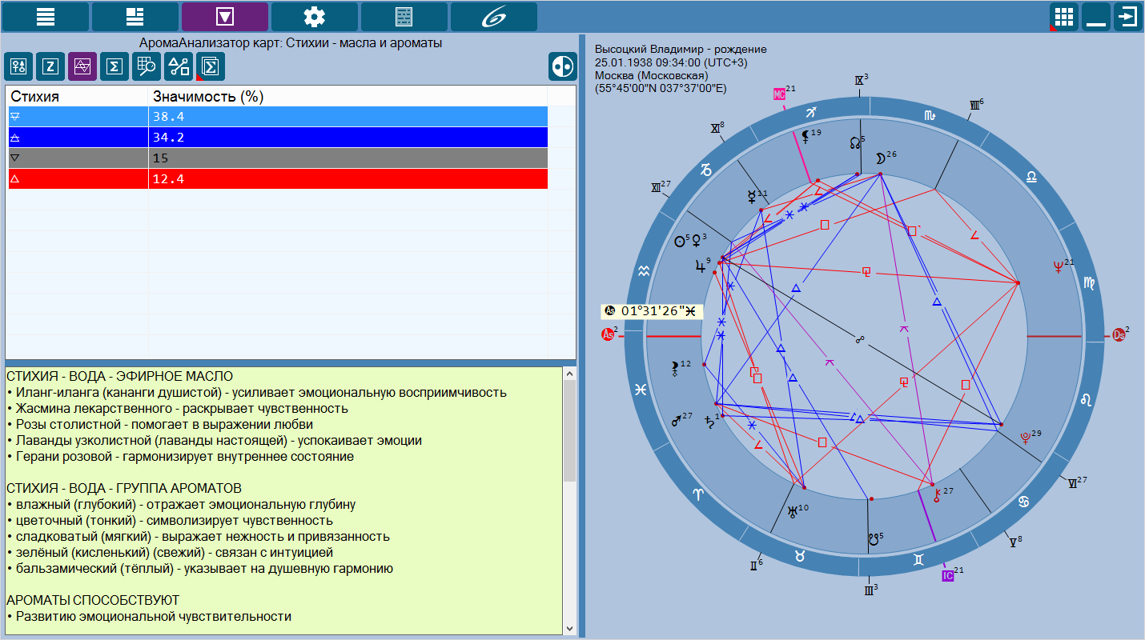Image resolution: width=1145 pixels, height=640 pixels.
Task: Switch to the table sheet tab
Action: coord(404,16)
